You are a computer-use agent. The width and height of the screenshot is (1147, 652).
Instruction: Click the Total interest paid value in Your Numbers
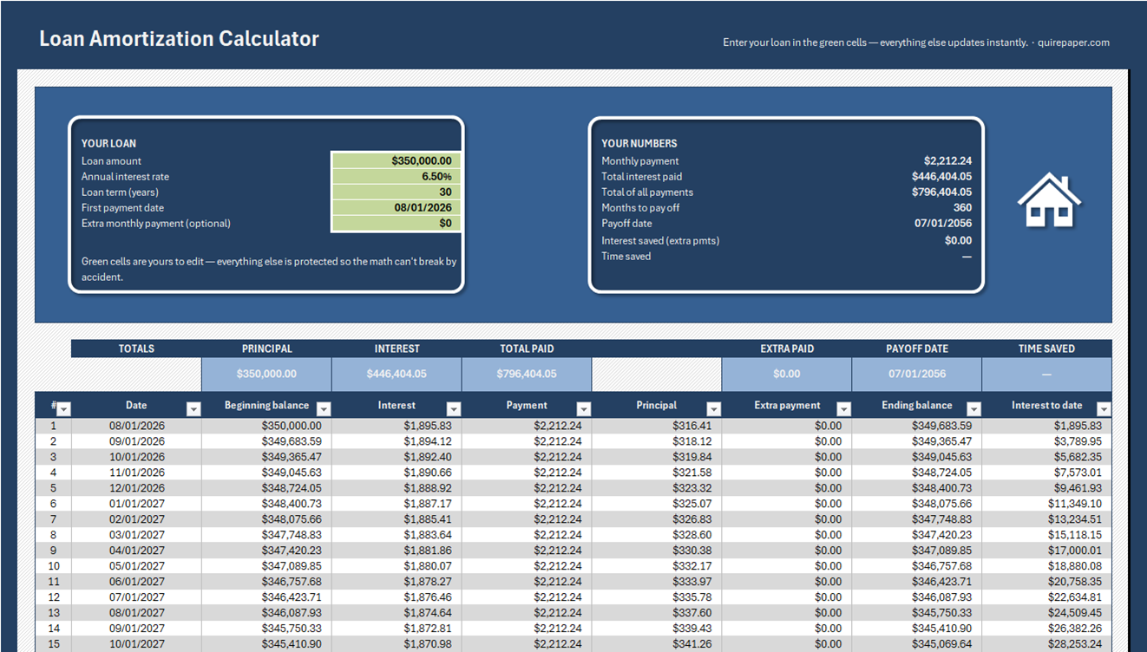click(x=941, y=176)
